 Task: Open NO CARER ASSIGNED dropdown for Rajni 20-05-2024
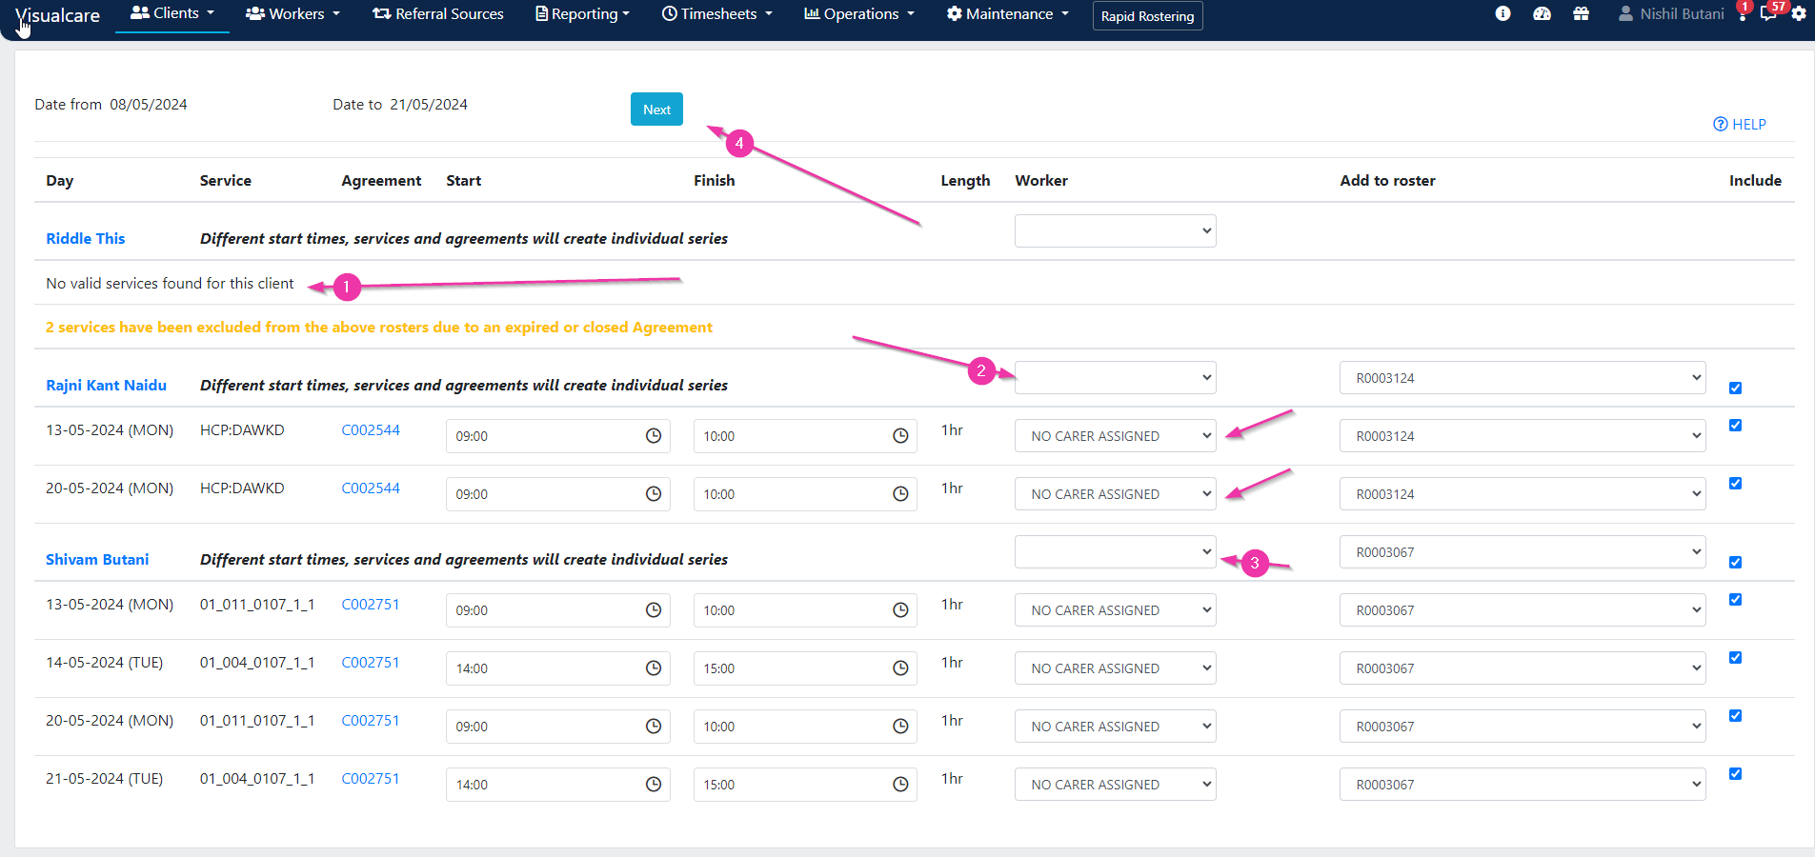coord(1115,494)
